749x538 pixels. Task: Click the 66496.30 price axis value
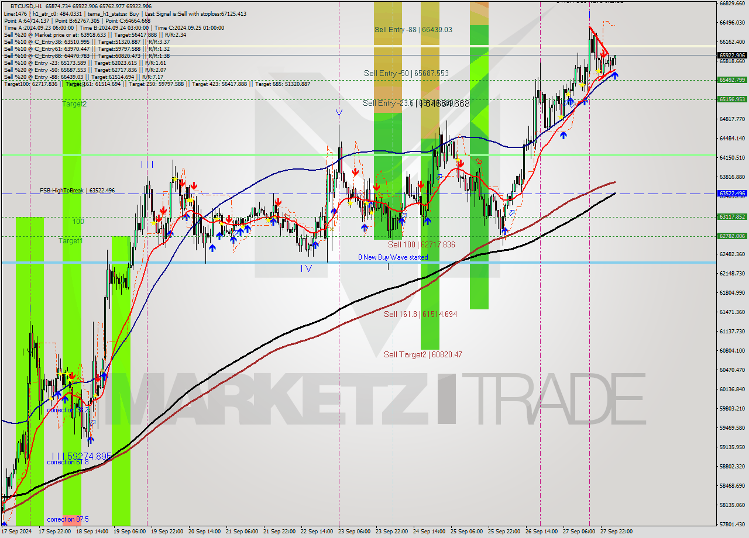click(731, 22)
